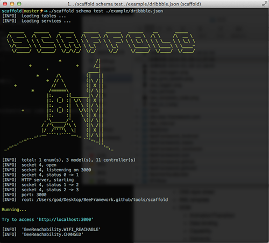Image resolution: width=269 pixels, height=243 pixels.
Task: Click the SCAFFOLD ASCII art banner
Action: (x=101, y=43)
